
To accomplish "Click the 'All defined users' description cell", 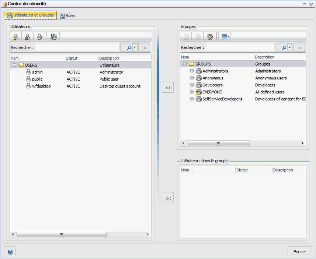I will pyautogui.click(x=270, y=92).
